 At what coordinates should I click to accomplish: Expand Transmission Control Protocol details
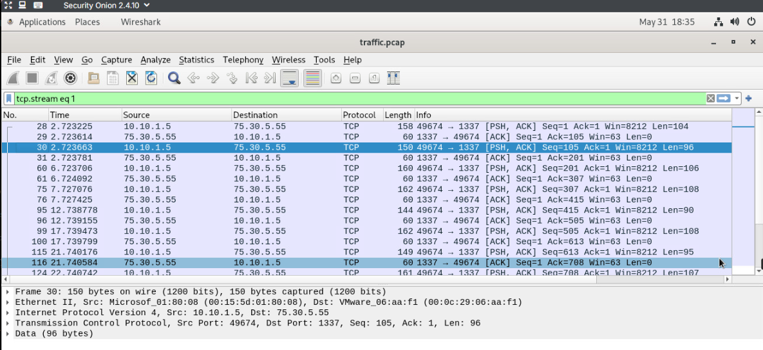click(8, 323)
